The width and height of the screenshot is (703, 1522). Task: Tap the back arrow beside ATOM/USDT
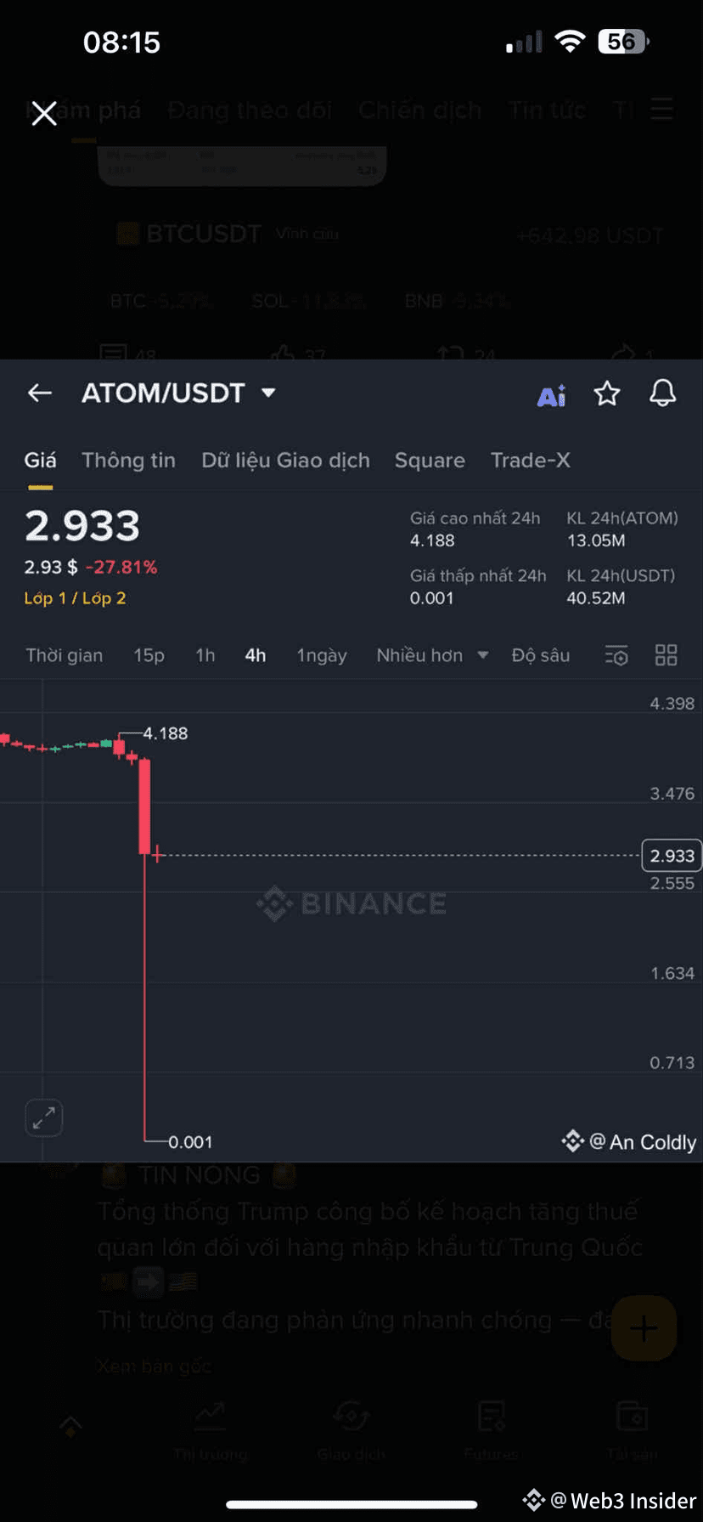pos(40,393)
